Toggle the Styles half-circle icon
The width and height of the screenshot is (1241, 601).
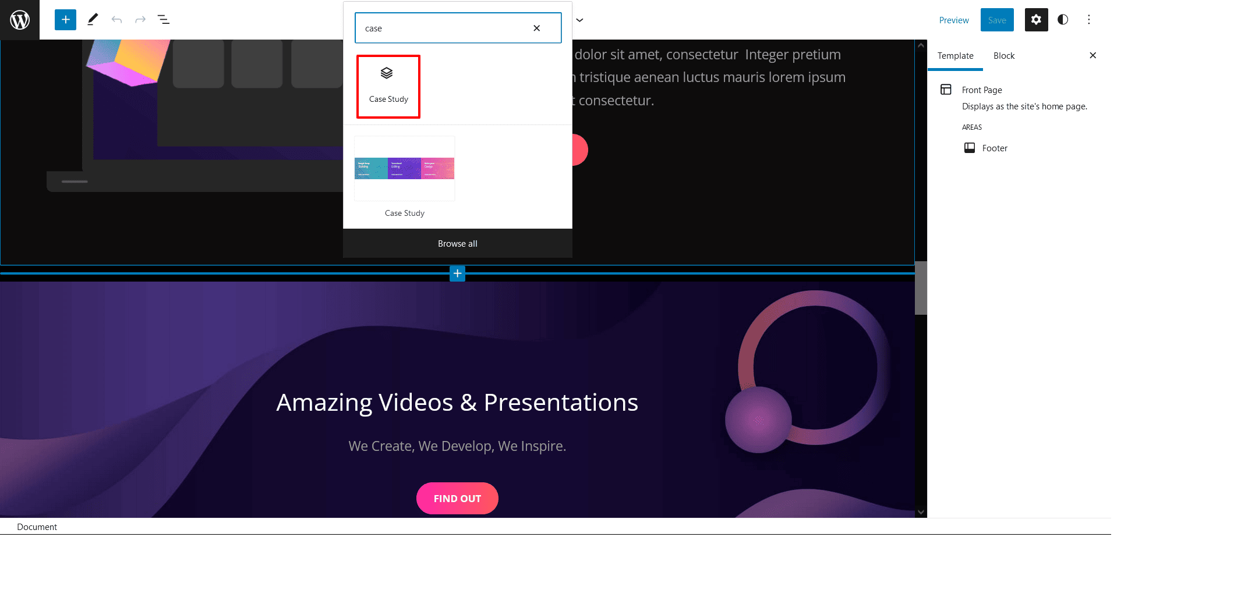pos(1063,20)
